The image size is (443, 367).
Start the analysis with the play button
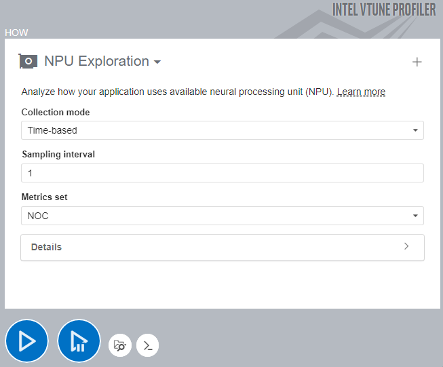[x=27, y=341]
